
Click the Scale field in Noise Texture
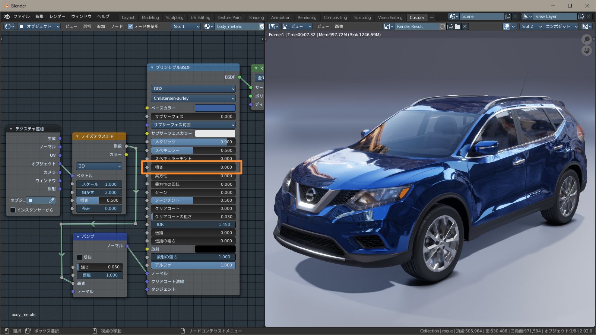click(x=99, y=184)
